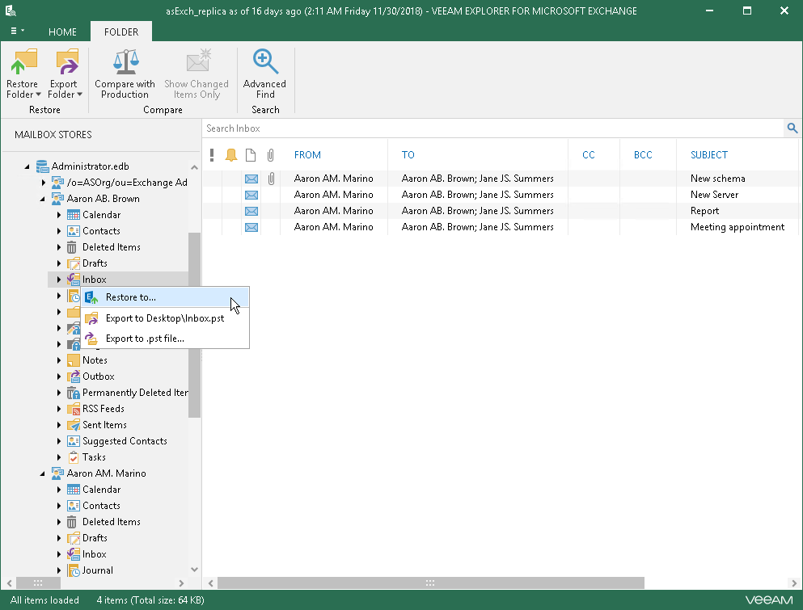Click Outbox folder icon
The width and height of the screenshot is (803, 610).
[74, 377]
